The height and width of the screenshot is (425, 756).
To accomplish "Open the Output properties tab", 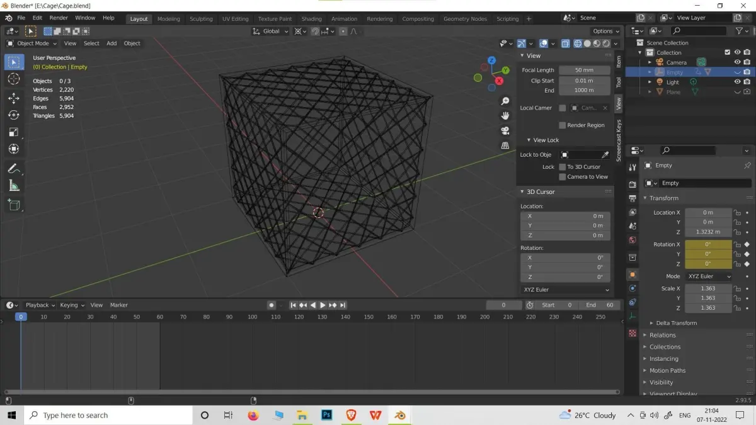I will tap(633, 198).
